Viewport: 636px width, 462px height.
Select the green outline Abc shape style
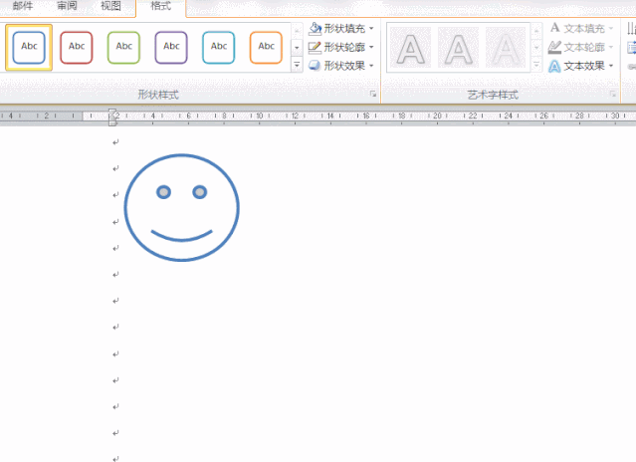(x=123, y=48)
